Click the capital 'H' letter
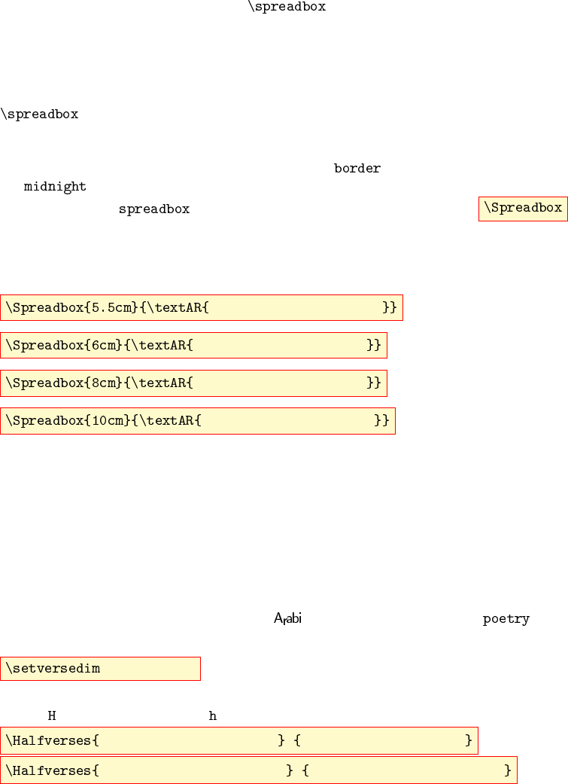The image size is (568, 784). click(x=52, y=715)
